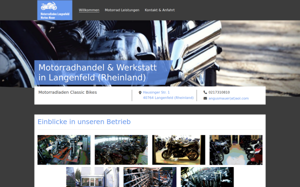Go to Kontakt & Anfahrt page
300x187 pixels.
pos(159,10)
